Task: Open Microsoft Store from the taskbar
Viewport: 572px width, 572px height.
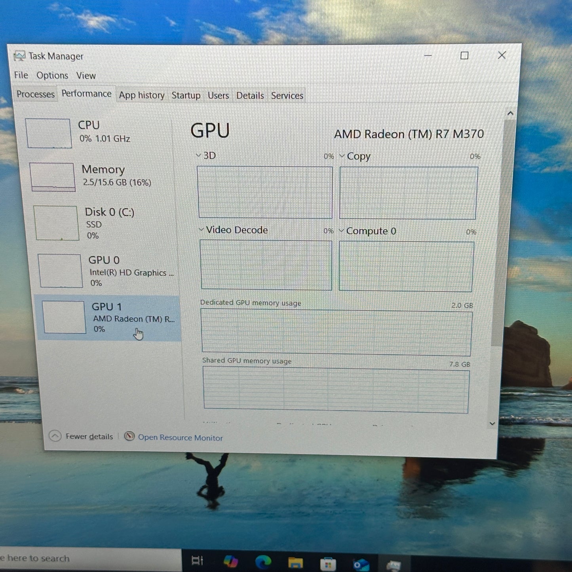Action: [x=328, y=564]
